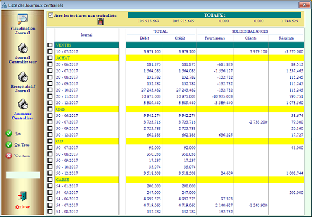Check the O.D journal header checkbox

point(50,141)
